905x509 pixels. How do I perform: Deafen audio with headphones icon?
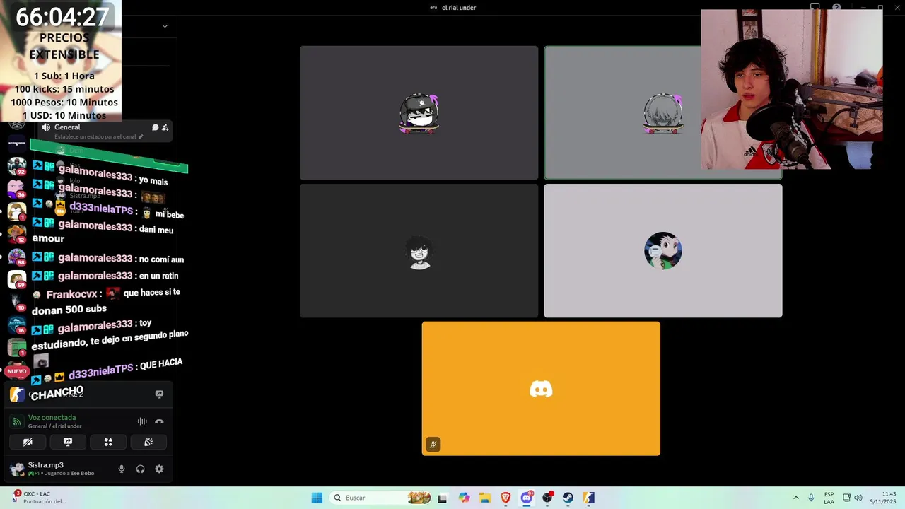(140, 469)
